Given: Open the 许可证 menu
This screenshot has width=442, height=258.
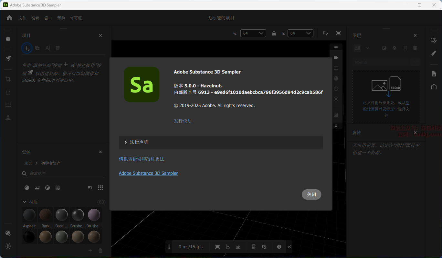Looking at the screenshot, I should (76, 18).
